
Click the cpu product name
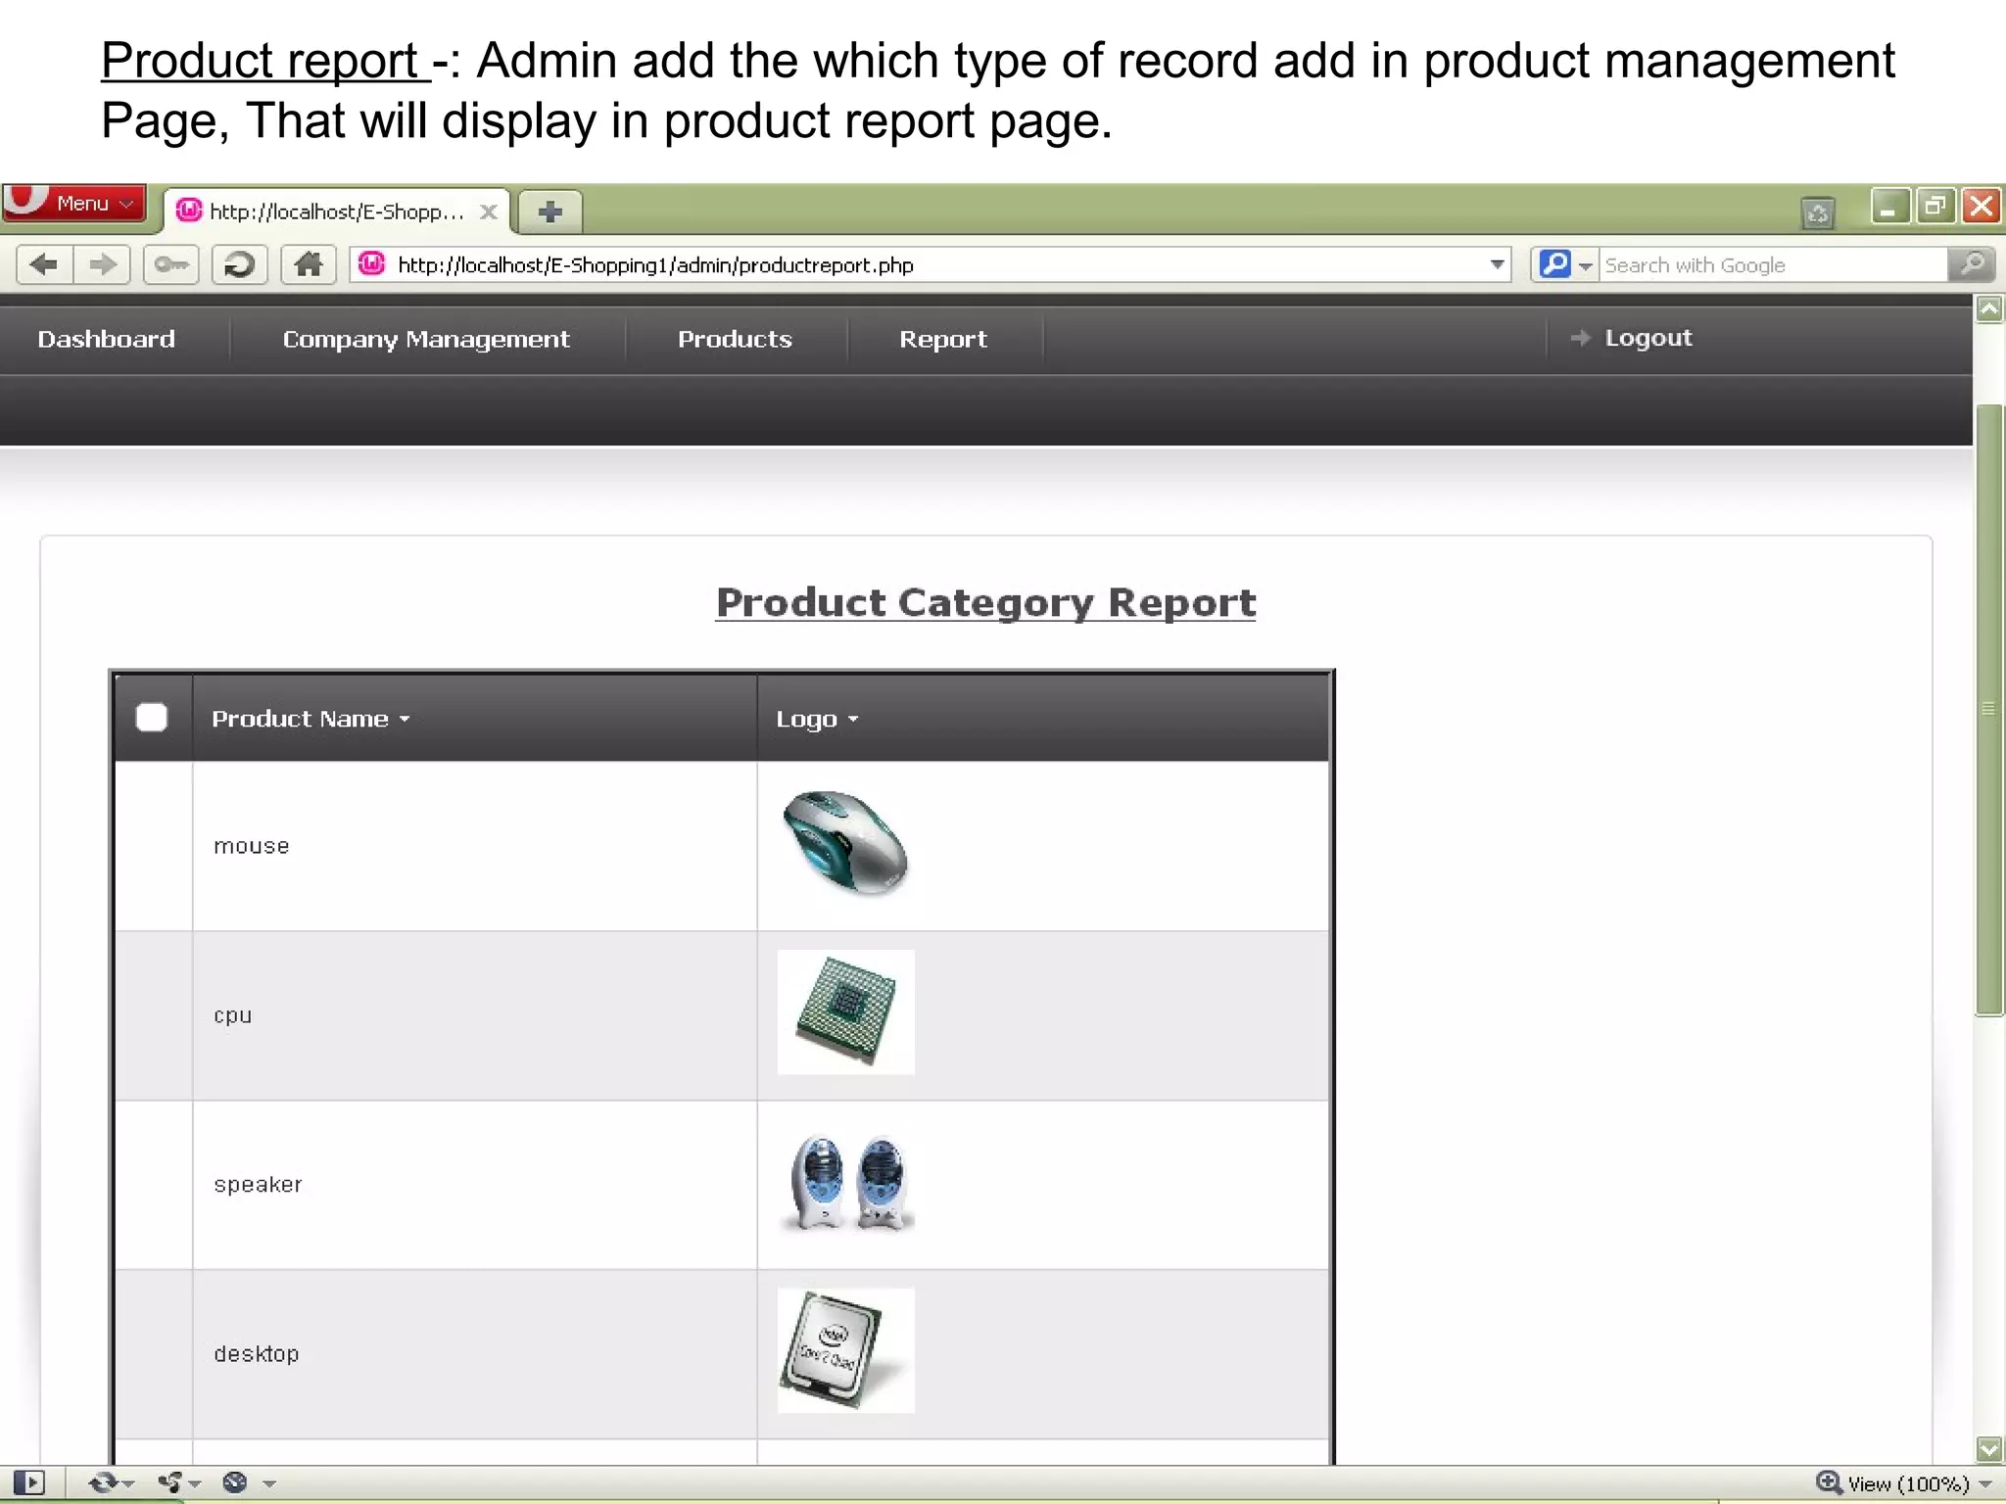(233, 1015)
